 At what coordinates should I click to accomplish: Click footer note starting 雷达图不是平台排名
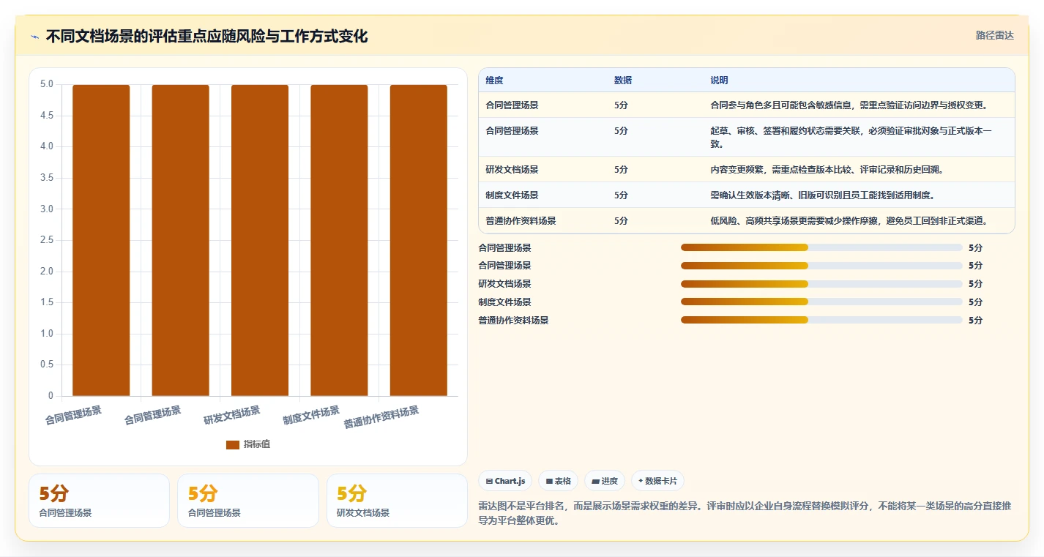(745, 514)
